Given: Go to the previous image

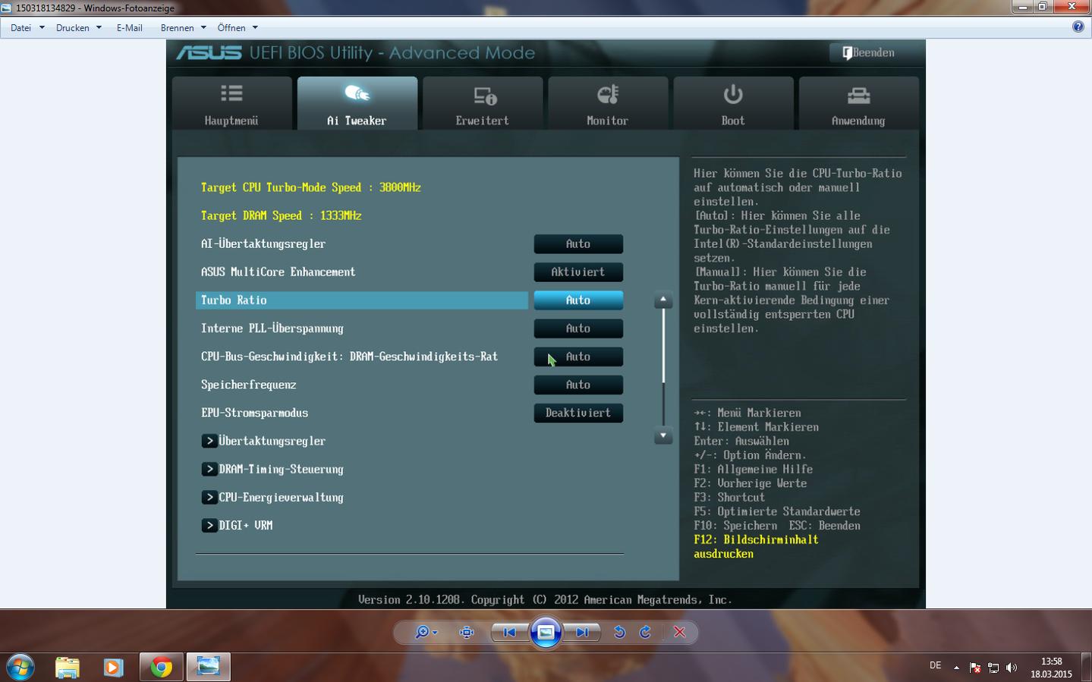Looking at the screenshot, I should pos(509,632).
